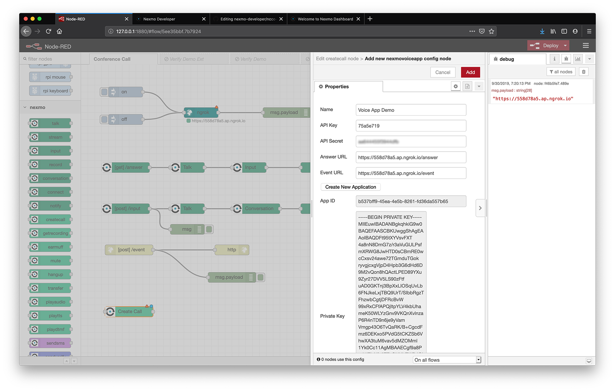This screenshot has width=615, height=391.
Task: Select the getrecording palette node
Action: coord(50,233)
